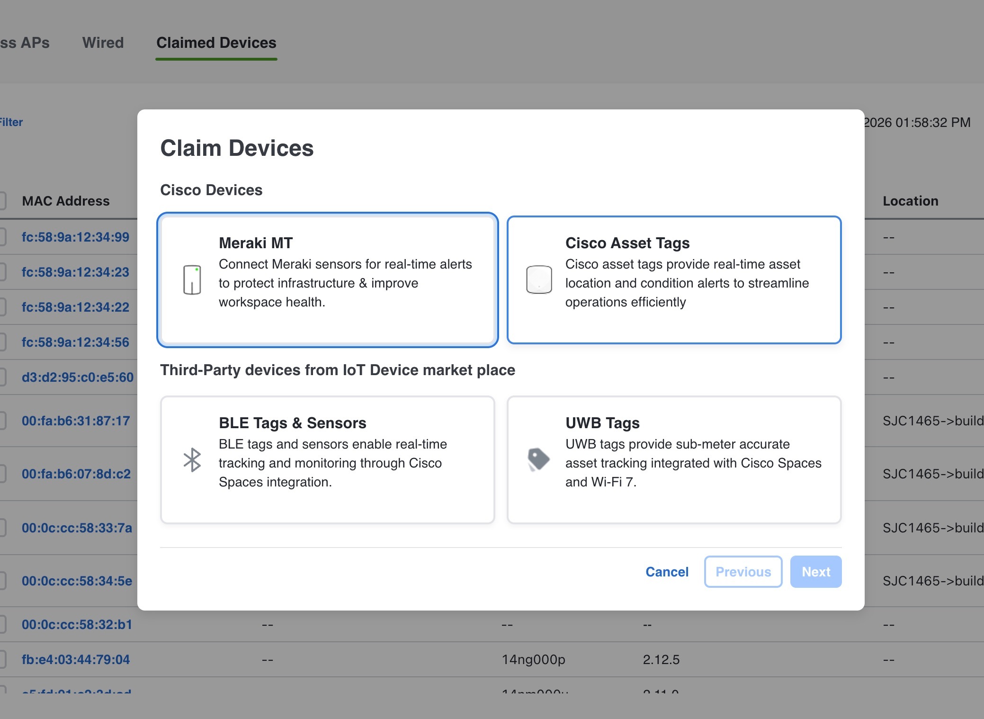Click the Claim Devices dialog title
The image size is (984, 719).
pos(237,148)
